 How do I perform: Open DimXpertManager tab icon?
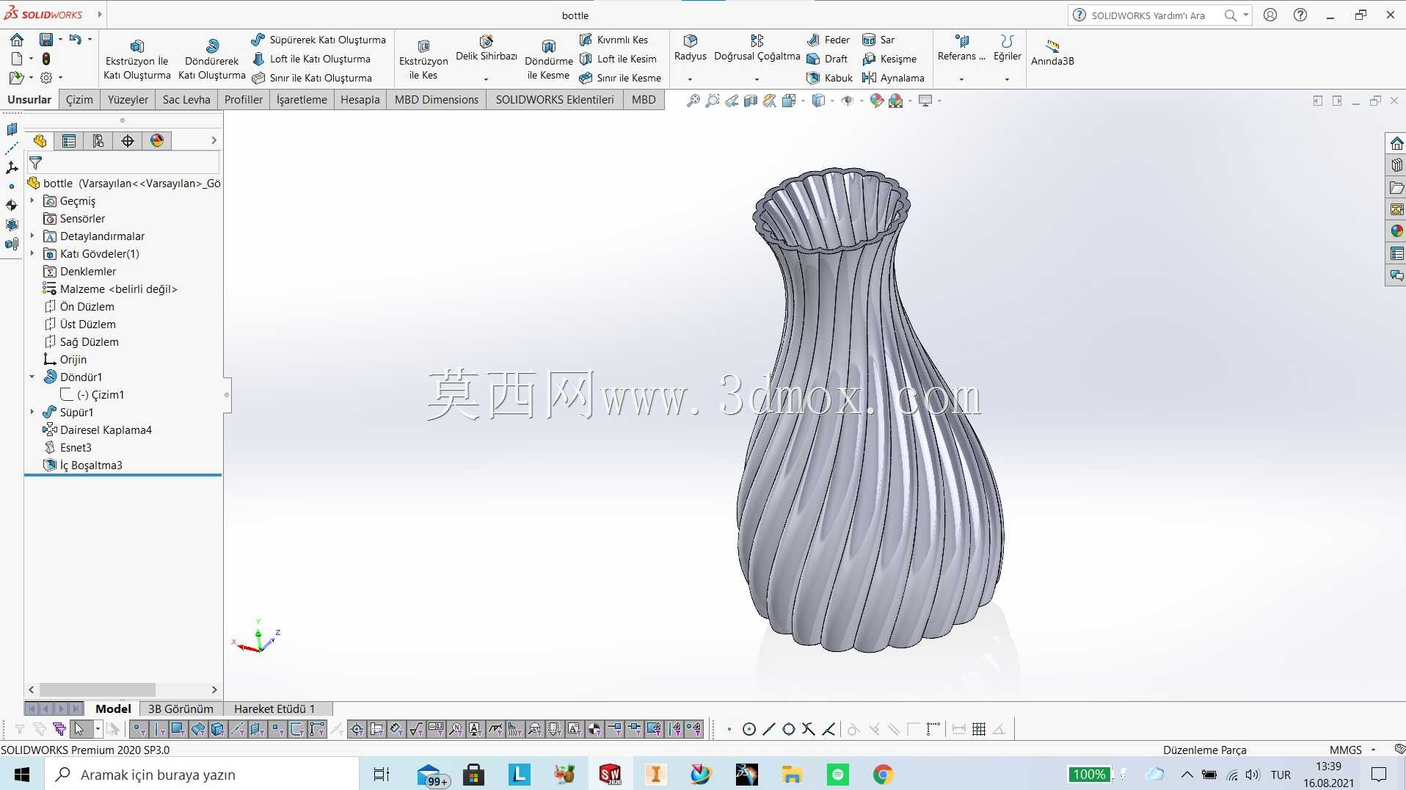tap(128, 141)
